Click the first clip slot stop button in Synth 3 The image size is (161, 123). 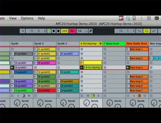[59, 49]
